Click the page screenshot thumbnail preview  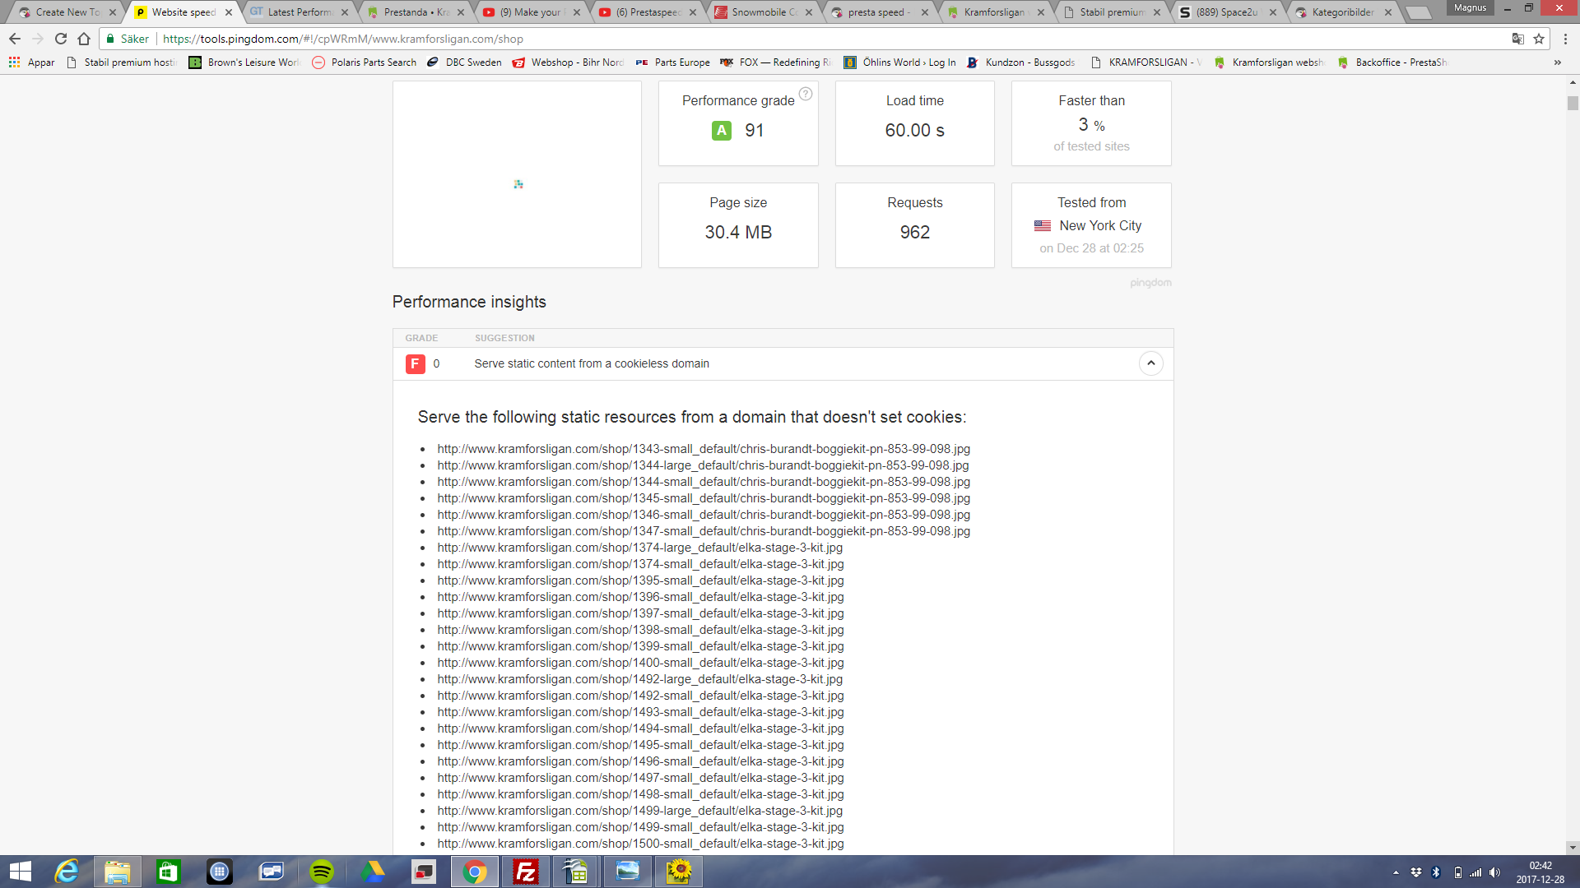pos(518,174)
